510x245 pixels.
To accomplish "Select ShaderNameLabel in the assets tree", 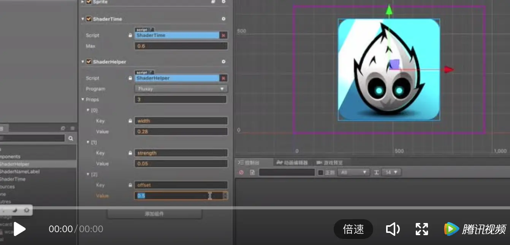I will point(20,171).
